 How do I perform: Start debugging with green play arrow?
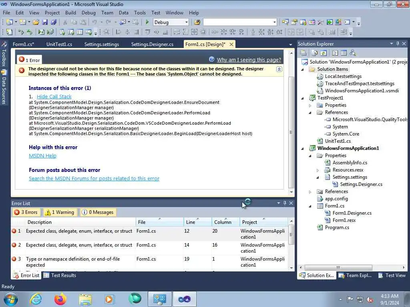click(x=147, y=22)
